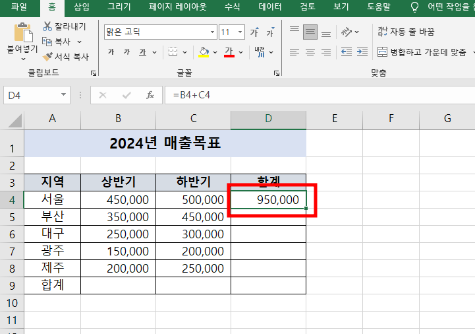Decrease indent icon
Screen dimensions: 475x334
pyautogui.click(x=347, y=52)
